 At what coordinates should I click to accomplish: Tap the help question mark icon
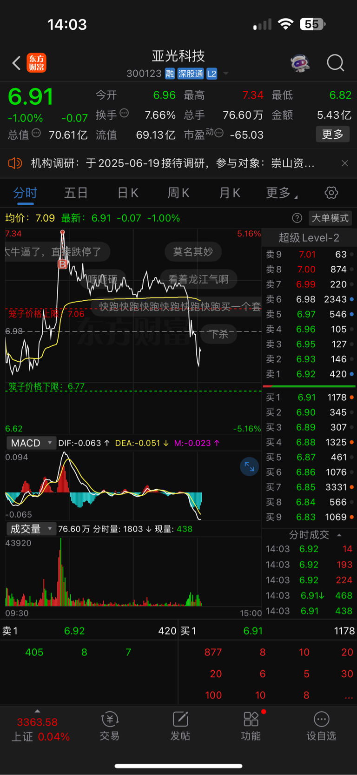[297, 218]
